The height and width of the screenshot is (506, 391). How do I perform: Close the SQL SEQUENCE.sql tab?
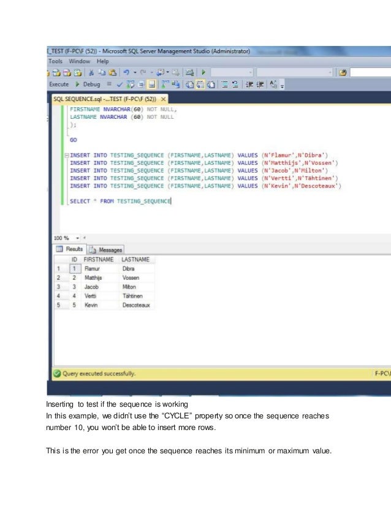pyautogui.click(x=164, y=98)
